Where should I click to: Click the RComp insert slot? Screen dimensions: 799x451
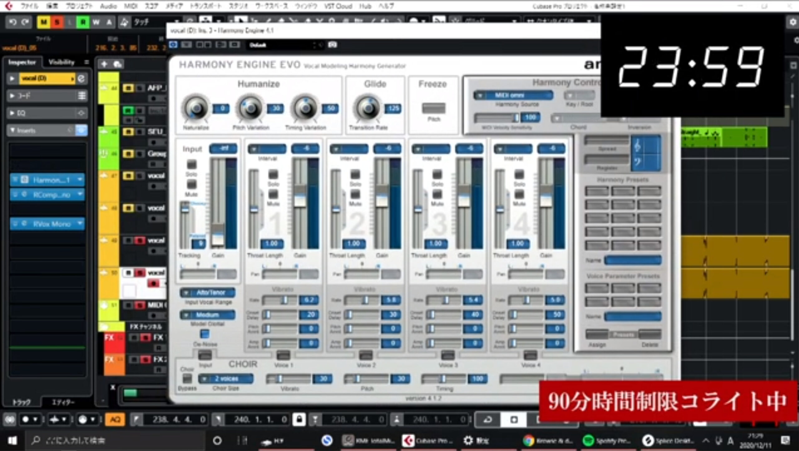tap(47, 195)
